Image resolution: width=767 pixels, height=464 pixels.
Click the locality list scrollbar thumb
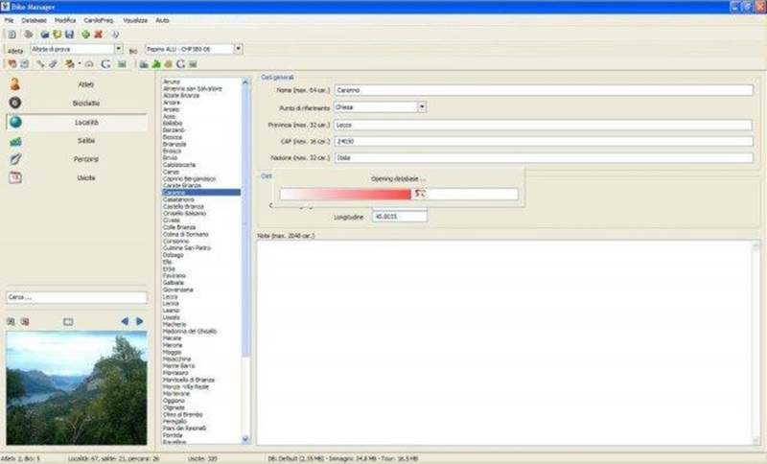click(245, 222)
